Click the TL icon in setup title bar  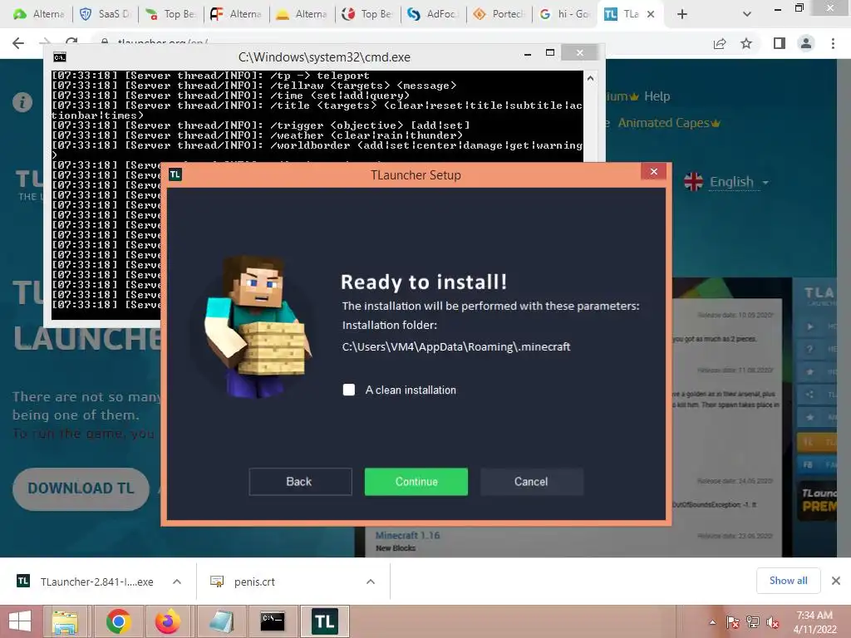coord(175,174)
